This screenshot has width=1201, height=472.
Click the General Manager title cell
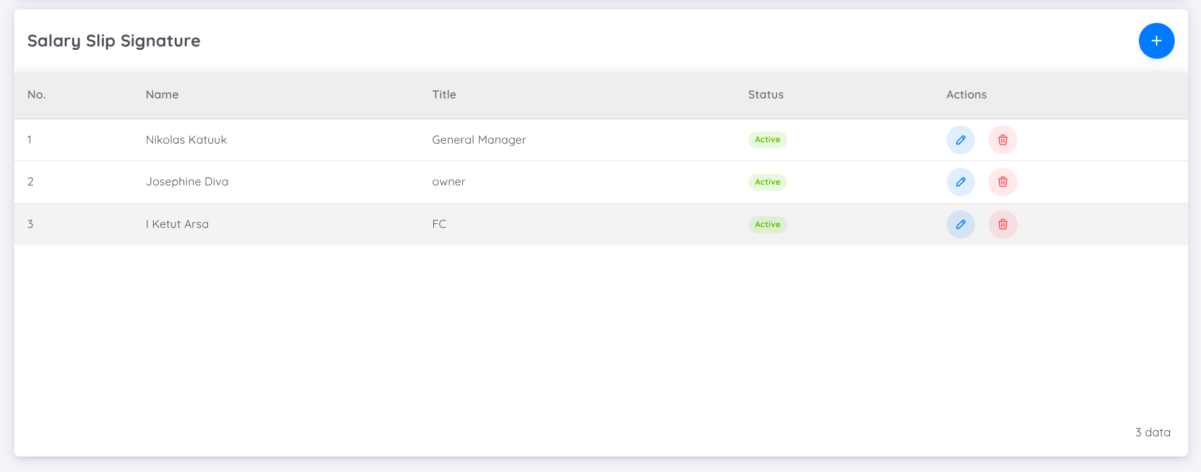tap(479, 140)
